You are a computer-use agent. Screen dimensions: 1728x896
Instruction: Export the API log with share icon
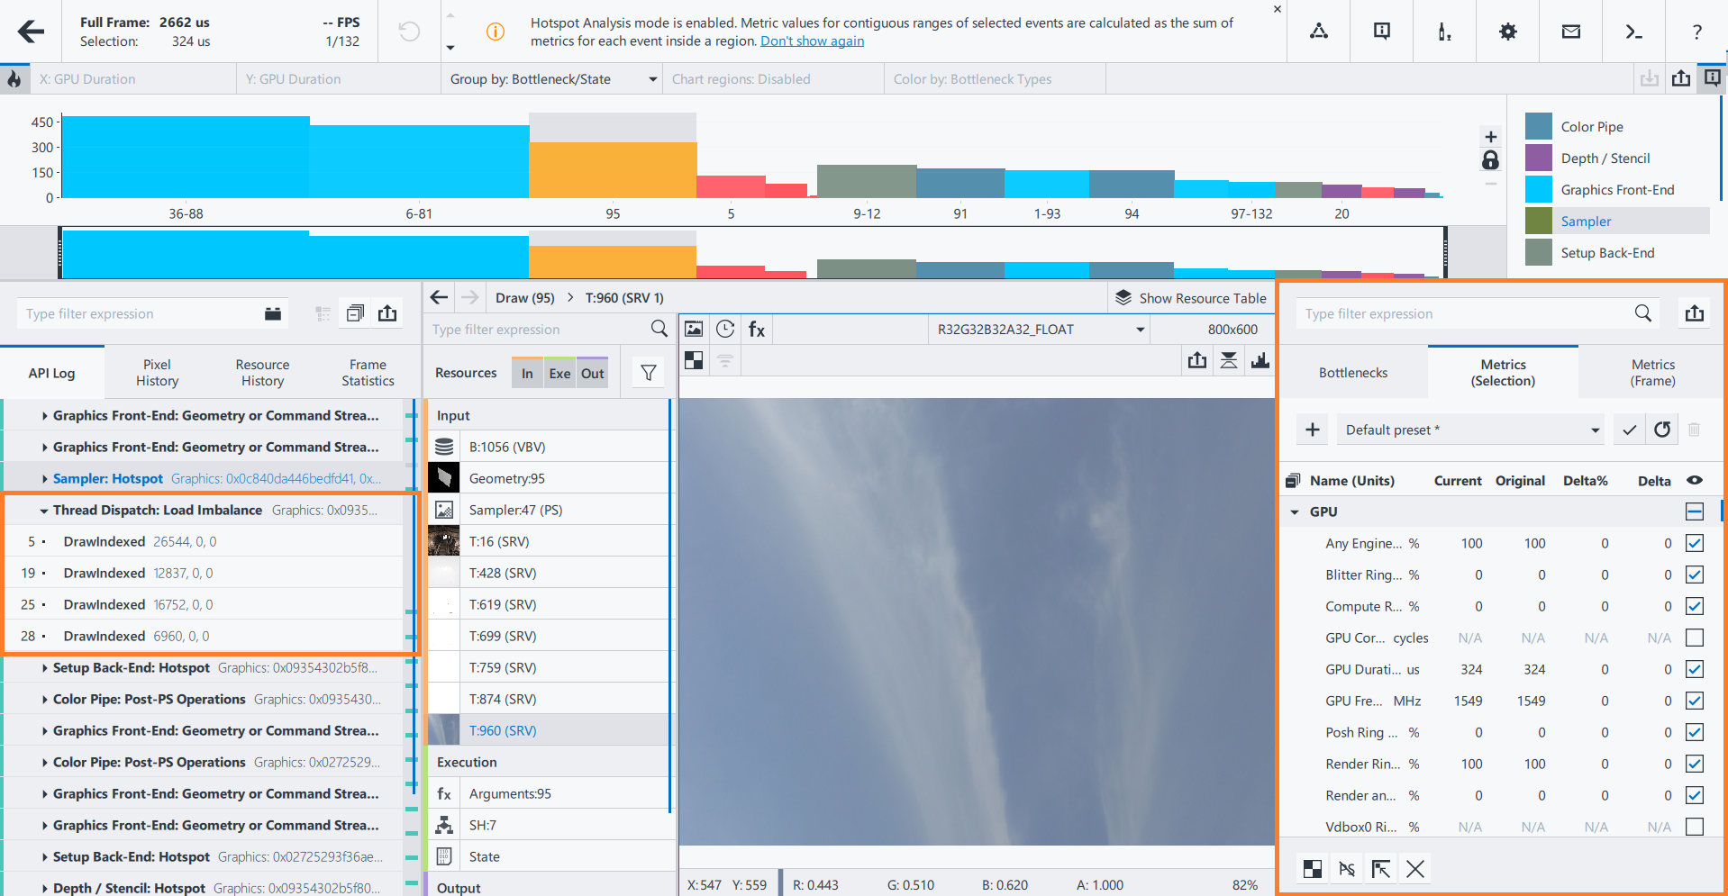[387, 312]
